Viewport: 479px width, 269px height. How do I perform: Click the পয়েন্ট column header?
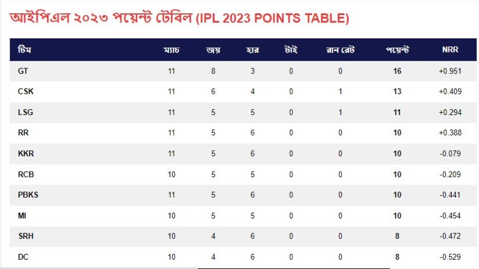point(397,50)
